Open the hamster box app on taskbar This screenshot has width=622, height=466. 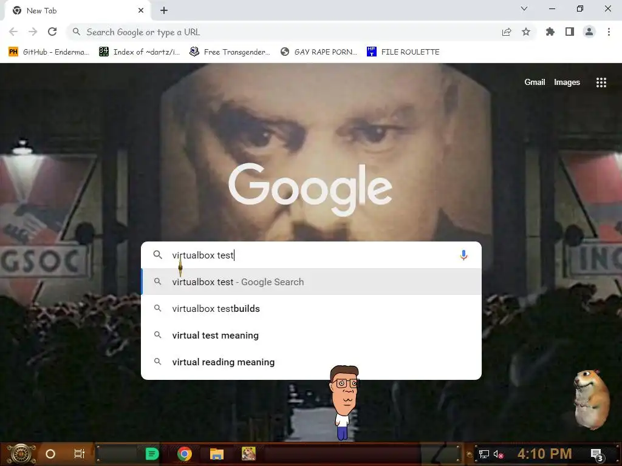coord(248,454)
